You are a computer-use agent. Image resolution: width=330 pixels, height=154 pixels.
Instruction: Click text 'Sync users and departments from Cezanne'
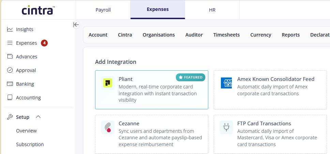[156, 134]
